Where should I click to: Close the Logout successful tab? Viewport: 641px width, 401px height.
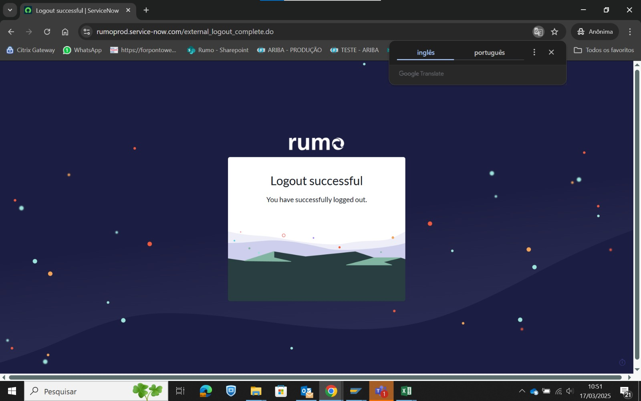point(128,10)
